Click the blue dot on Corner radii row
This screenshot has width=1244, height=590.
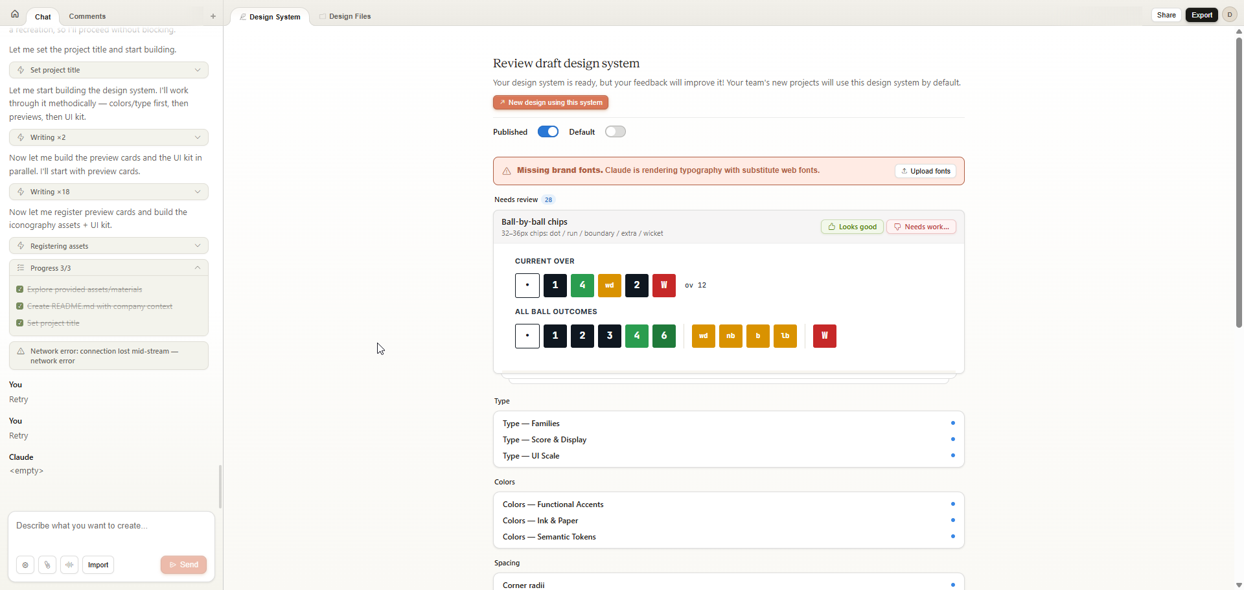coord(953,585)
